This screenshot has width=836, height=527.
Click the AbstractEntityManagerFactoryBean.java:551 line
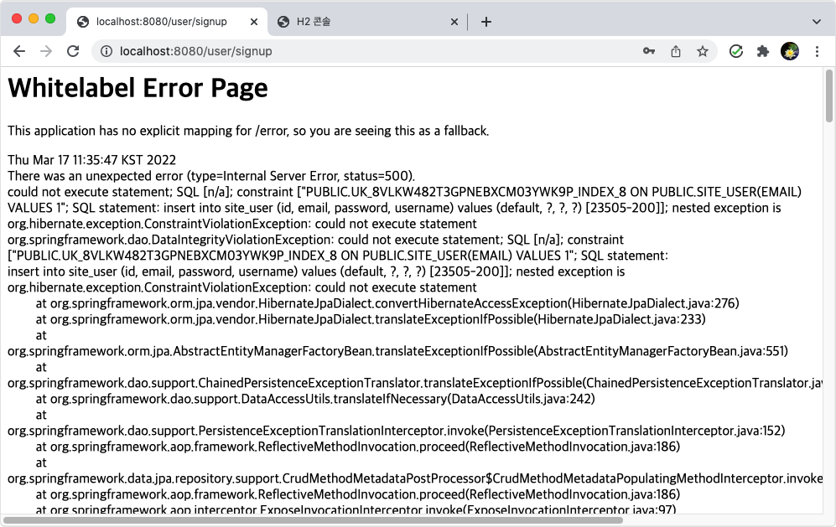pyautogui.click(x=397, y=351)
